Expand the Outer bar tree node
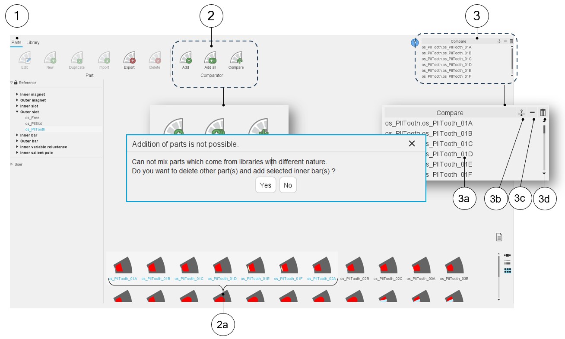This screenshot has width=565, height=339. (x=17, y=141)
